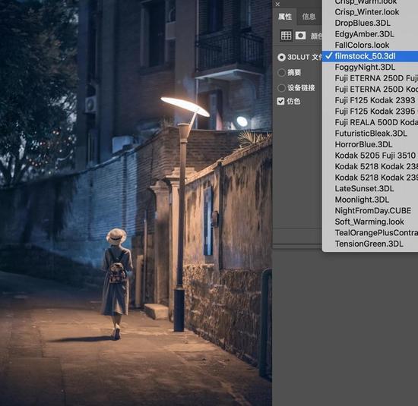Select Fuji REALA 500D Kodak entry
418x406 pixels.
pos(370,122)
